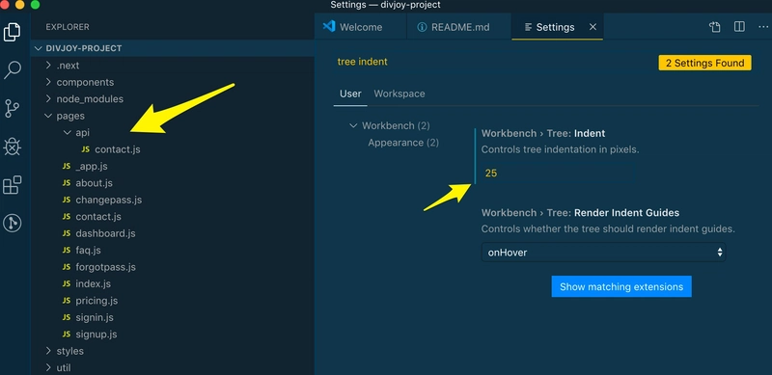This screenshot has width=772, height=375.
Task: Expand the styles folder
Action: (x=173, y=351)
